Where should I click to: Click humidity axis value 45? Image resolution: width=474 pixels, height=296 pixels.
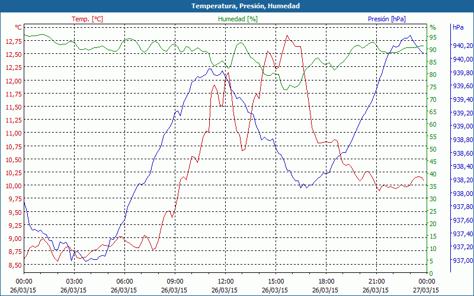[x=433, y=162]
